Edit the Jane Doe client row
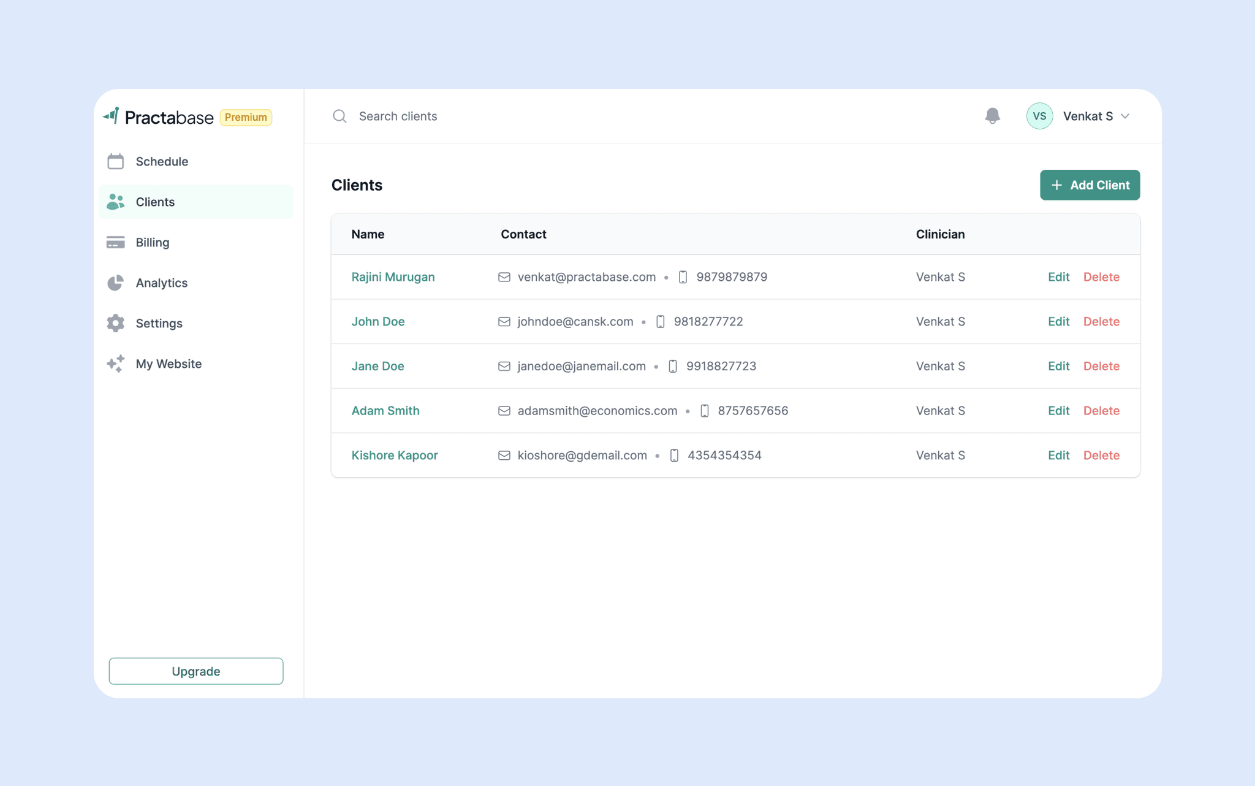This screenshot has height=786, width=1255. [x=1058, y=366]
